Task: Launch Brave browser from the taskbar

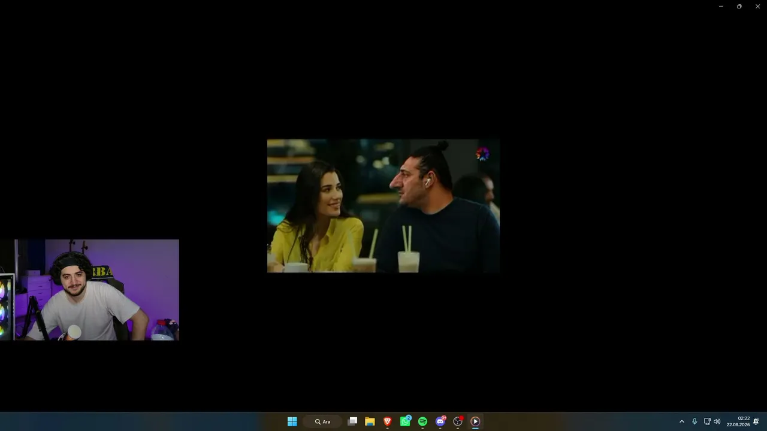Action: coord(388,421)
